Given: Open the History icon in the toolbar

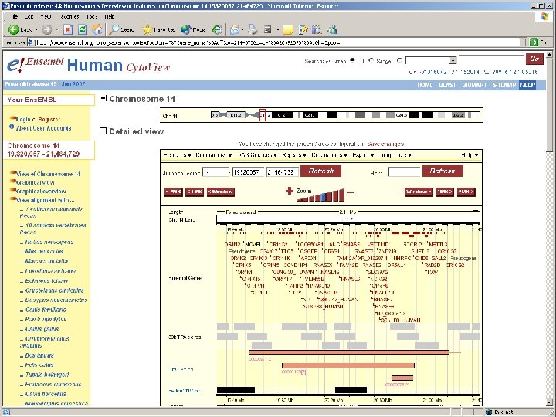Looking at the screenshot, I should click(217, 29).
